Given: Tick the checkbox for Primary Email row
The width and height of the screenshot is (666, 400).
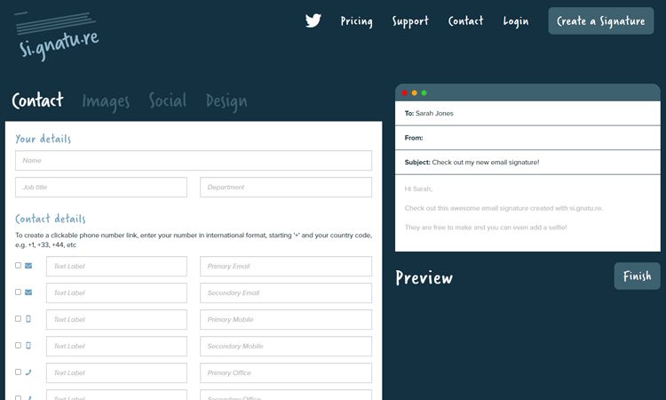Looking at the screenshot, I should pos(18,265).
